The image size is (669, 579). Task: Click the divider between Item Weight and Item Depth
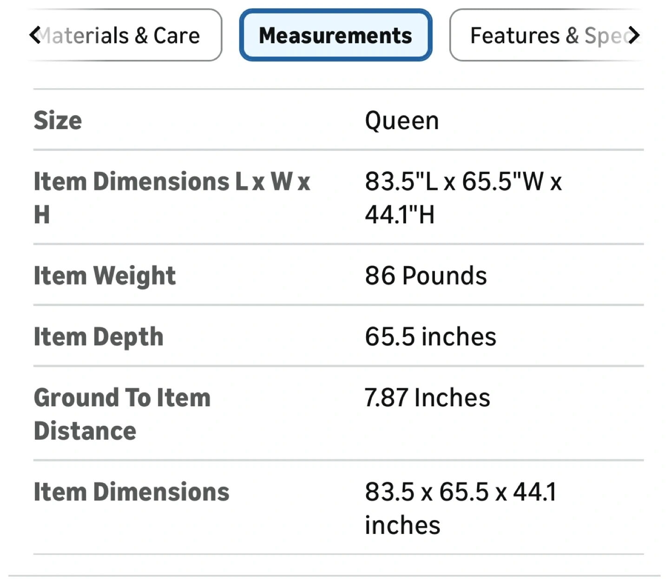pos(338,305)
